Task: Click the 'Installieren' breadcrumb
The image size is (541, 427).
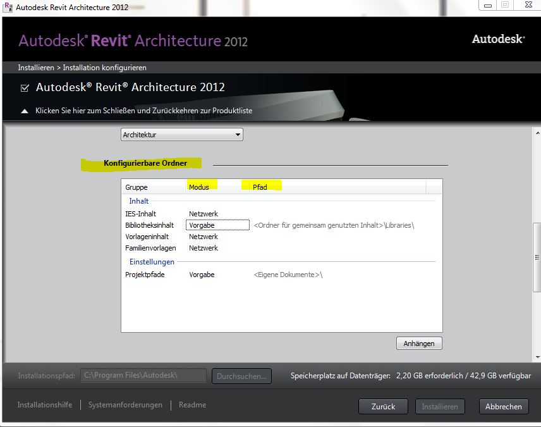Action: [36, 67]
